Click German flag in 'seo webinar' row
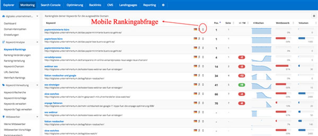 pos(195,112)
